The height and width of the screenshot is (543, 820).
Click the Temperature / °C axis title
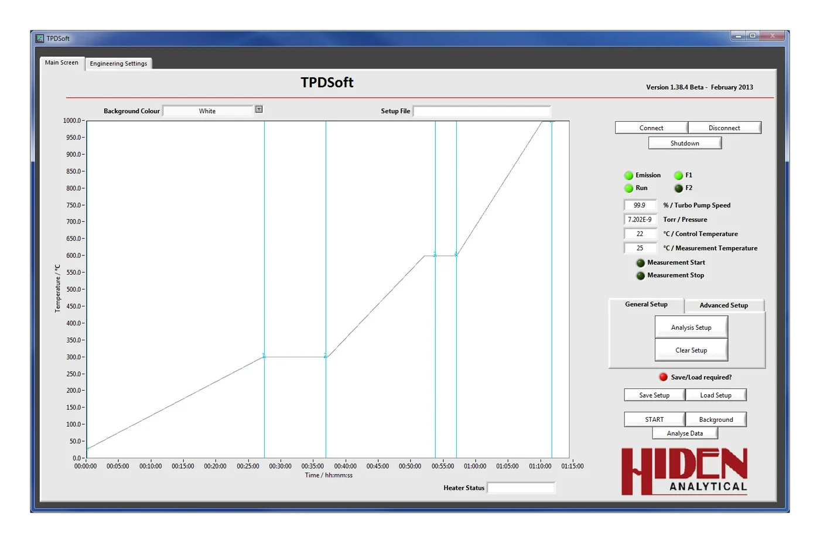(57, 288)
